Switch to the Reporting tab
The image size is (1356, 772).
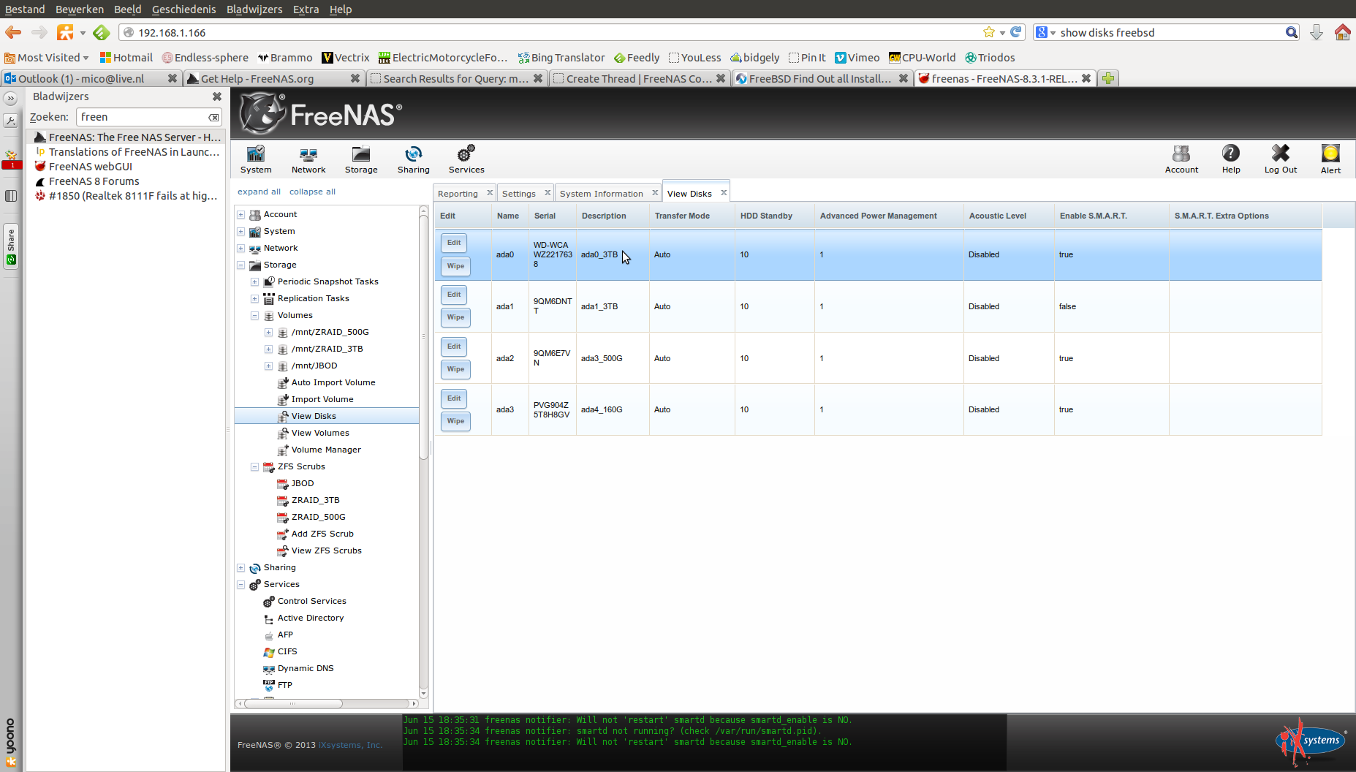point(458,194)
